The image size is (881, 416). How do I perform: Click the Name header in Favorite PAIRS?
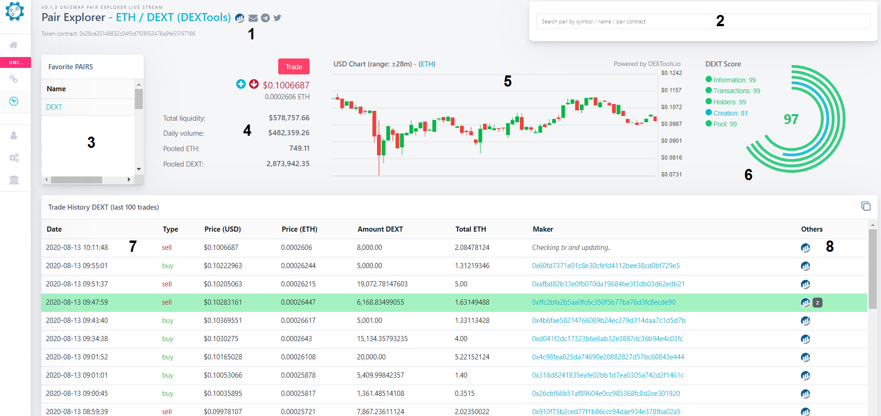click(x=56, y=89)
